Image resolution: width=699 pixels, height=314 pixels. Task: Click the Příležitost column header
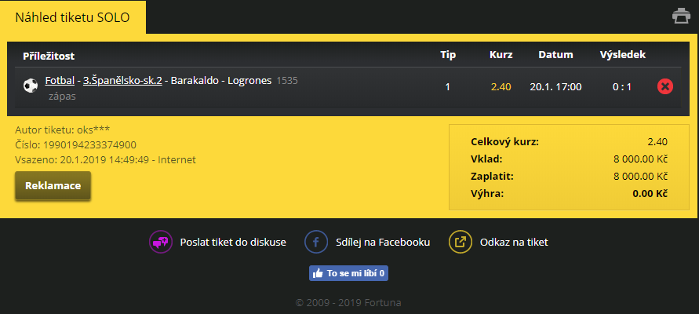coord(49,55)
